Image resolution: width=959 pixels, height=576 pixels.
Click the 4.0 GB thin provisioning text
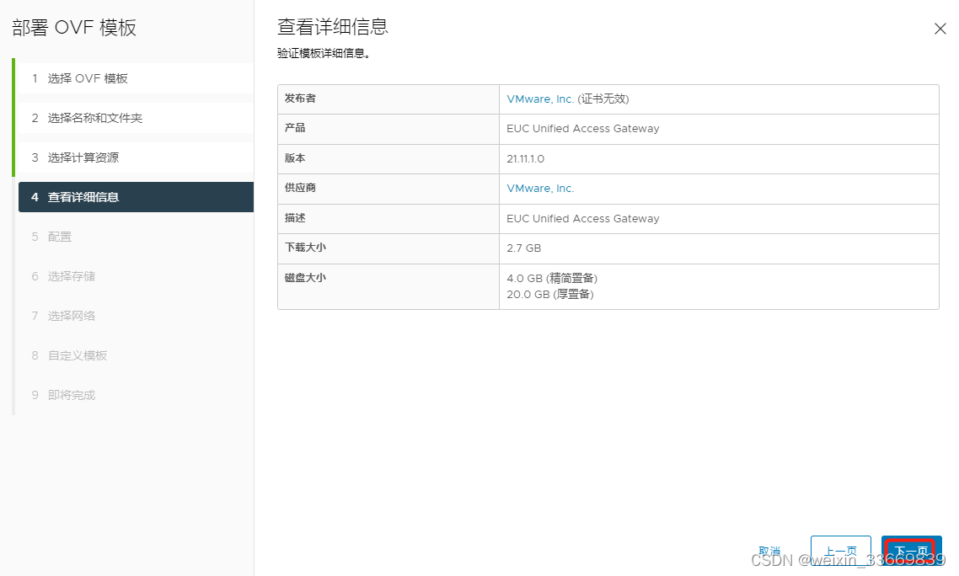[x=552, y=278]
